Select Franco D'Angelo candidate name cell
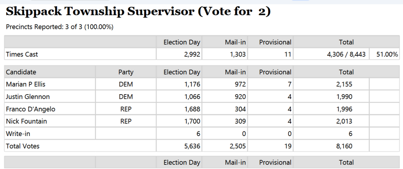403x169 pixels. (x=50, y=109)
